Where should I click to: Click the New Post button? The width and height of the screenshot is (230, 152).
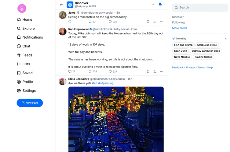coord(30,103)
